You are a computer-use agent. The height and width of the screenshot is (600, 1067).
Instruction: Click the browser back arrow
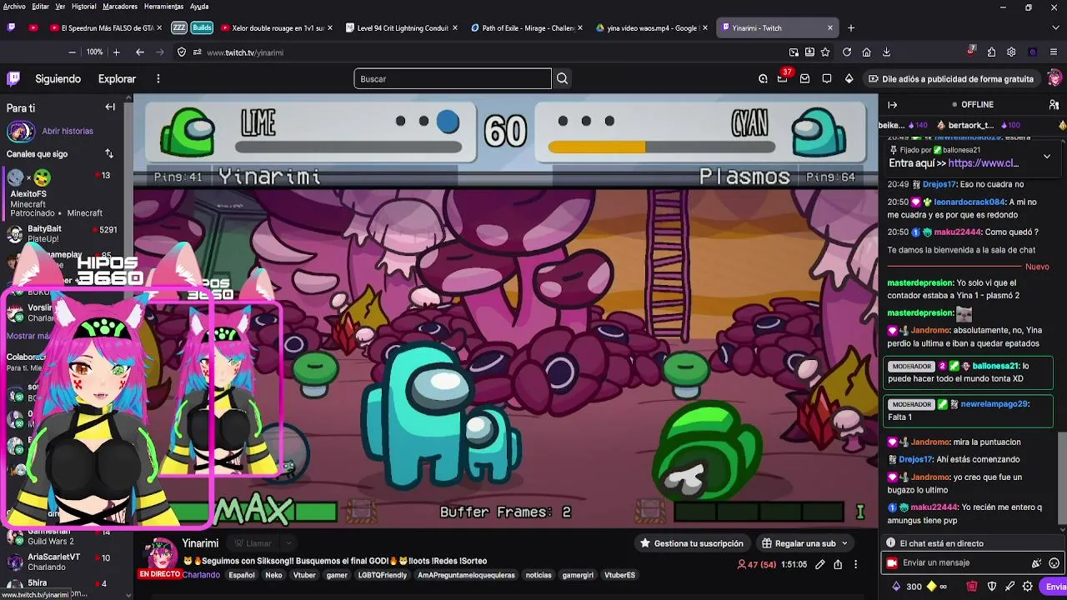[139, 52]
